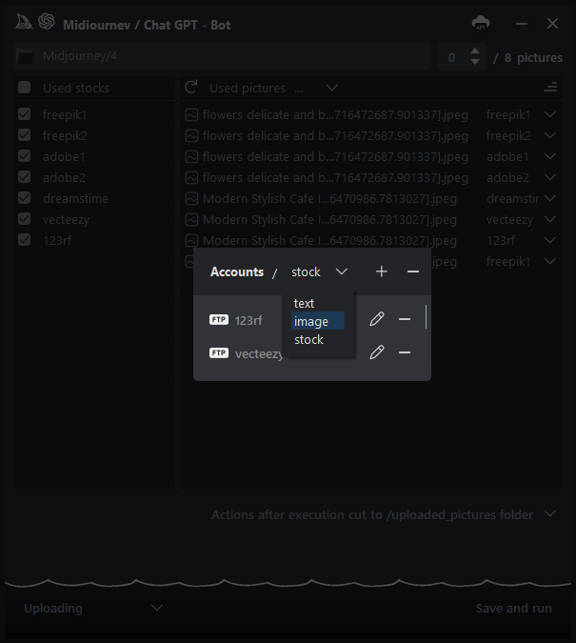Click the ChatGPT logo icon
This screenshot has width=576, height=643.
click(x=47, y=22)
